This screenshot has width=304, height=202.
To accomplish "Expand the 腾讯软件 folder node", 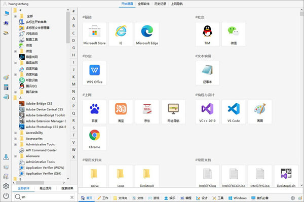I will tap(15, 92).
